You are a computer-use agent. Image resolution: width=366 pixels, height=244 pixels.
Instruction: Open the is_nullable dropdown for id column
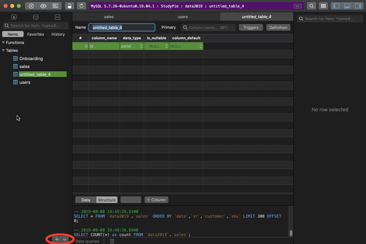click(166, 46)
